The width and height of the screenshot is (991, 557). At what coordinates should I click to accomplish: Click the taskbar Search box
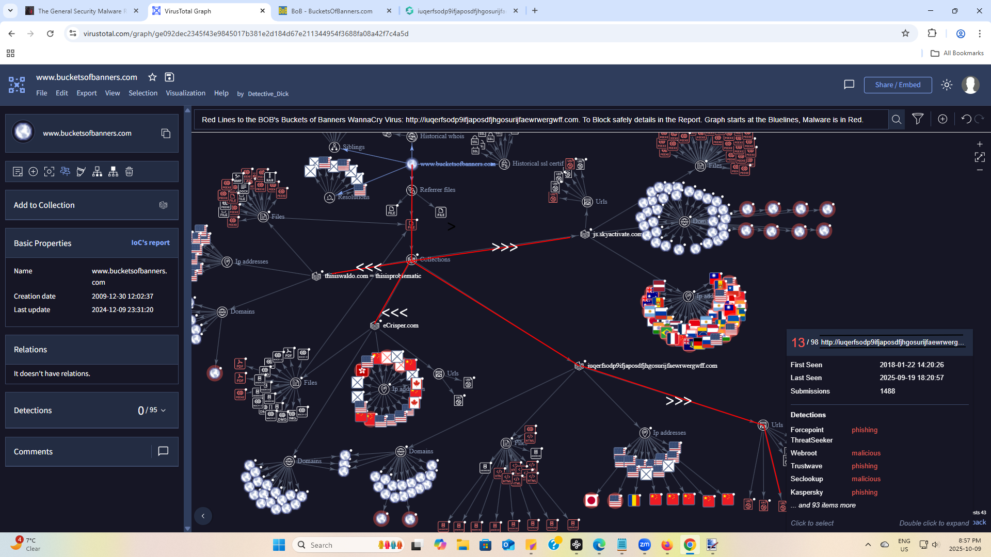tap(349, 545)
